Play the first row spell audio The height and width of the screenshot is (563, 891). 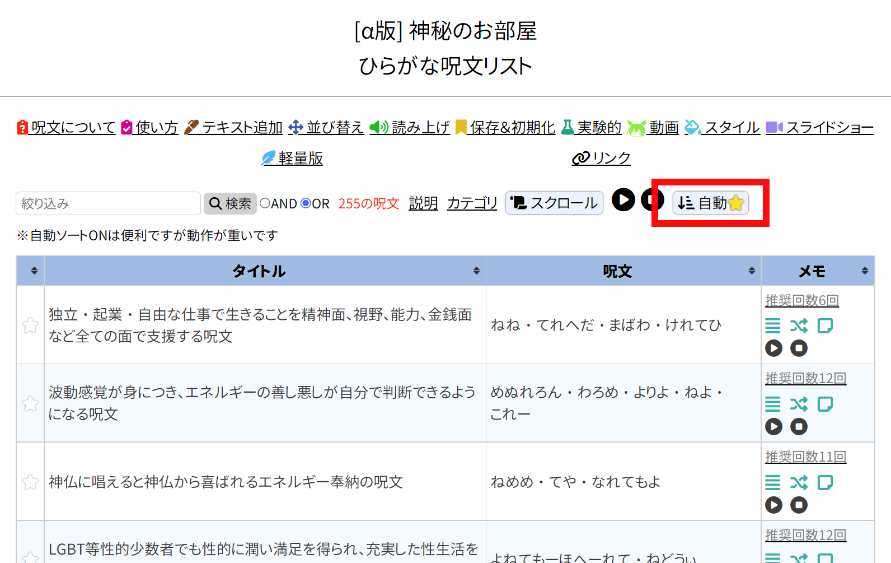point(773,348)
